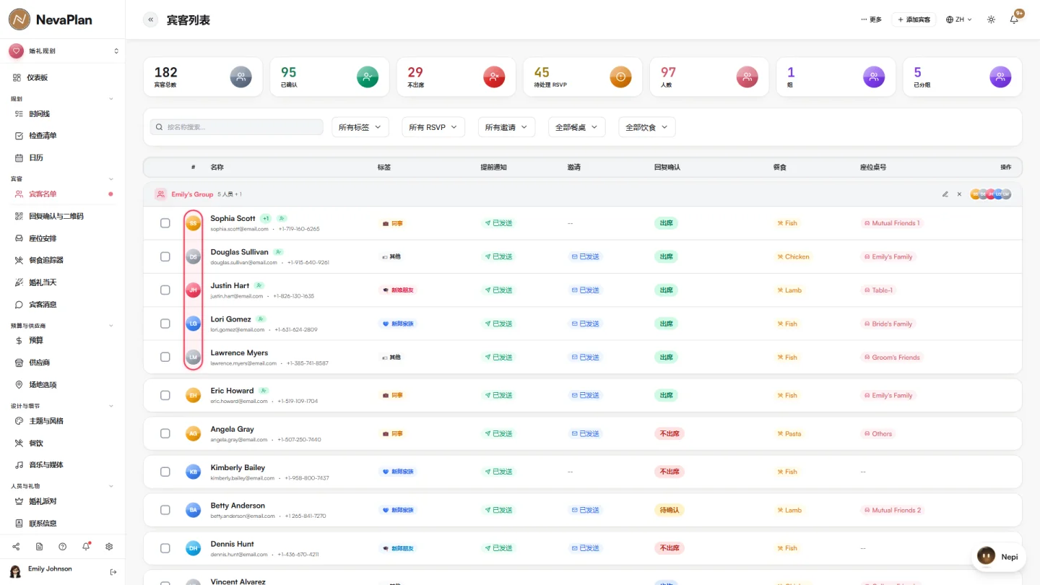
Task: Click the 不出席 card red icon
Action: (494, 77)
